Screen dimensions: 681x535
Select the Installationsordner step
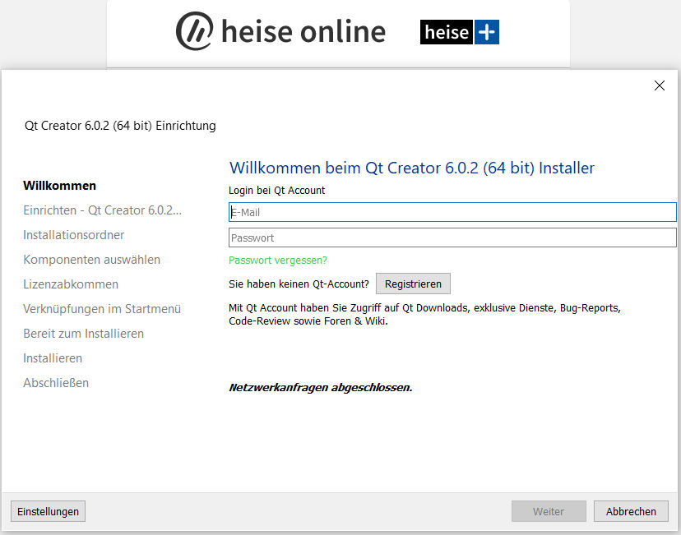coord(74,235)
